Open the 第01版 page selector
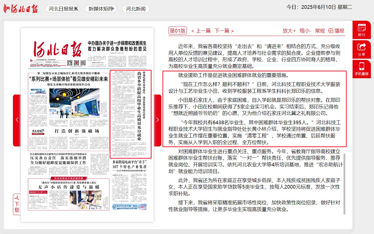The width and height of the screenshot is (374, 234). tap(178, 31)
